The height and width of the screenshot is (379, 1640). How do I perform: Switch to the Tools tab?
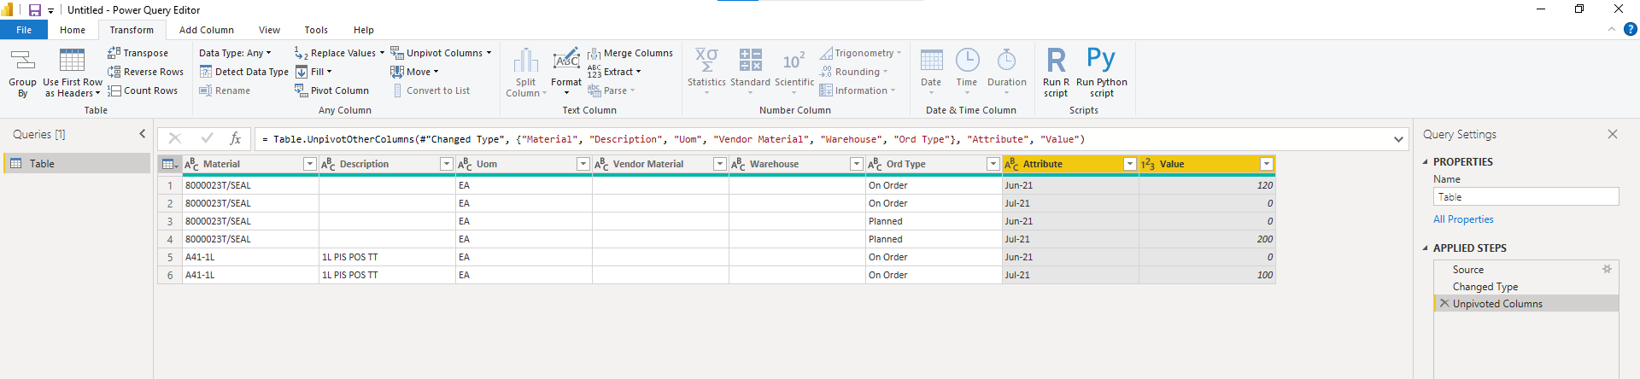pos(316,30)
